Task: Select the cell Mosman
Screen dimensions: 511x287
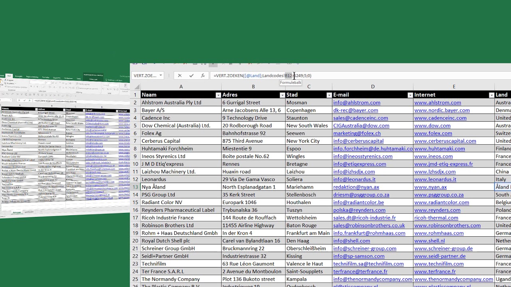Action: click(309, 102)
